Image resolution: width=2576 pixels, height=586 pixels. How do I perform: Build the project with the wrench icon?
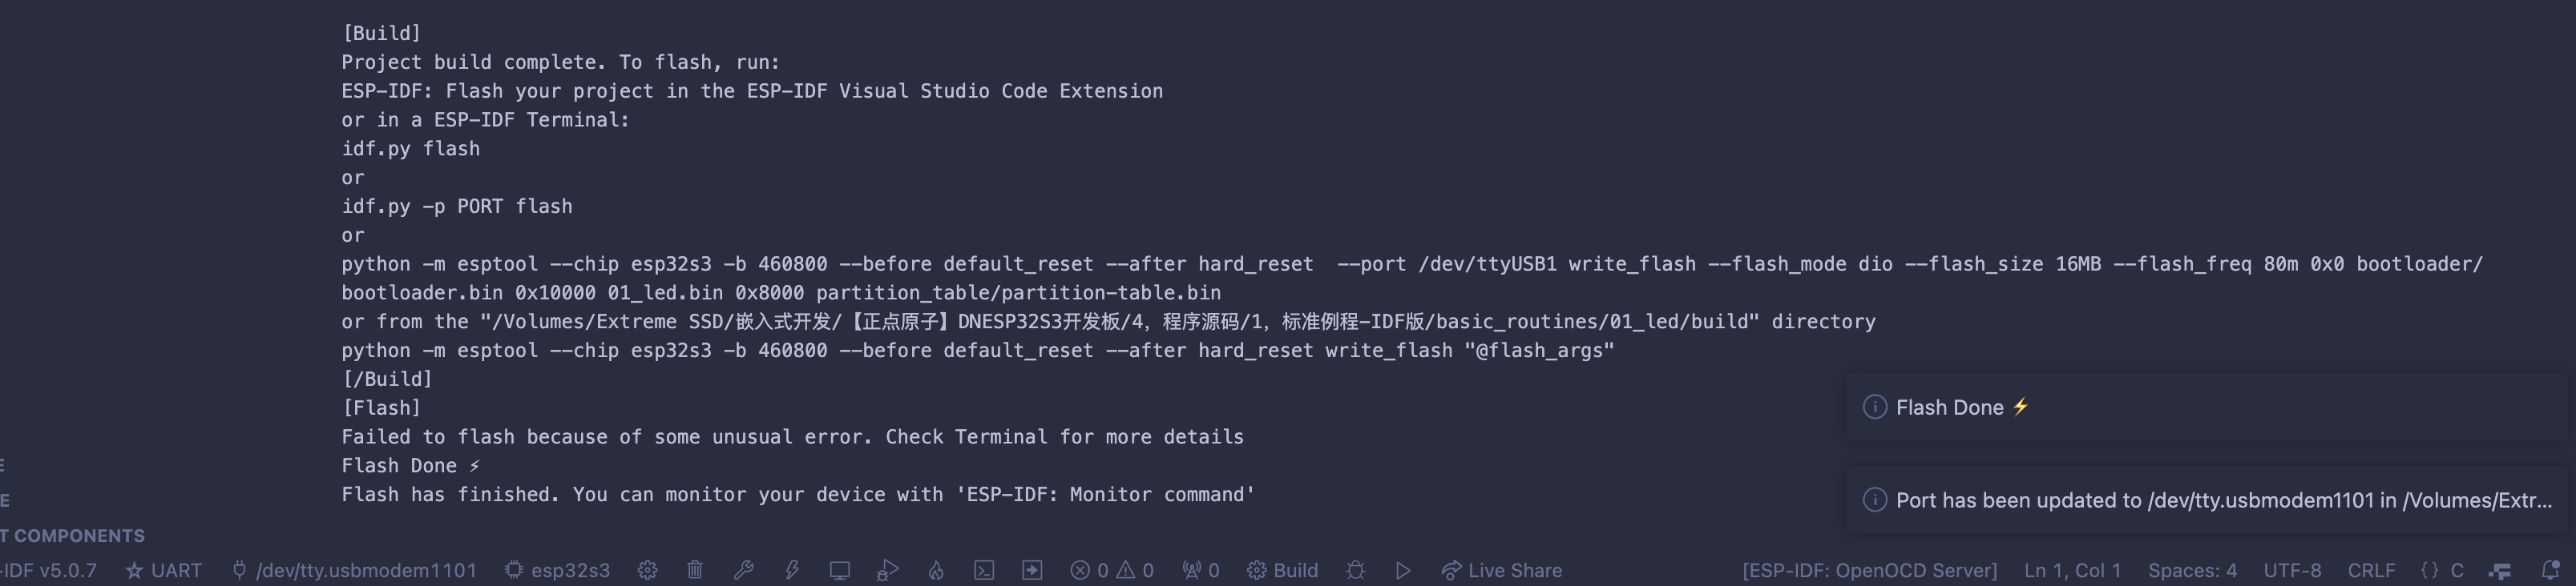tap(744, 570)
